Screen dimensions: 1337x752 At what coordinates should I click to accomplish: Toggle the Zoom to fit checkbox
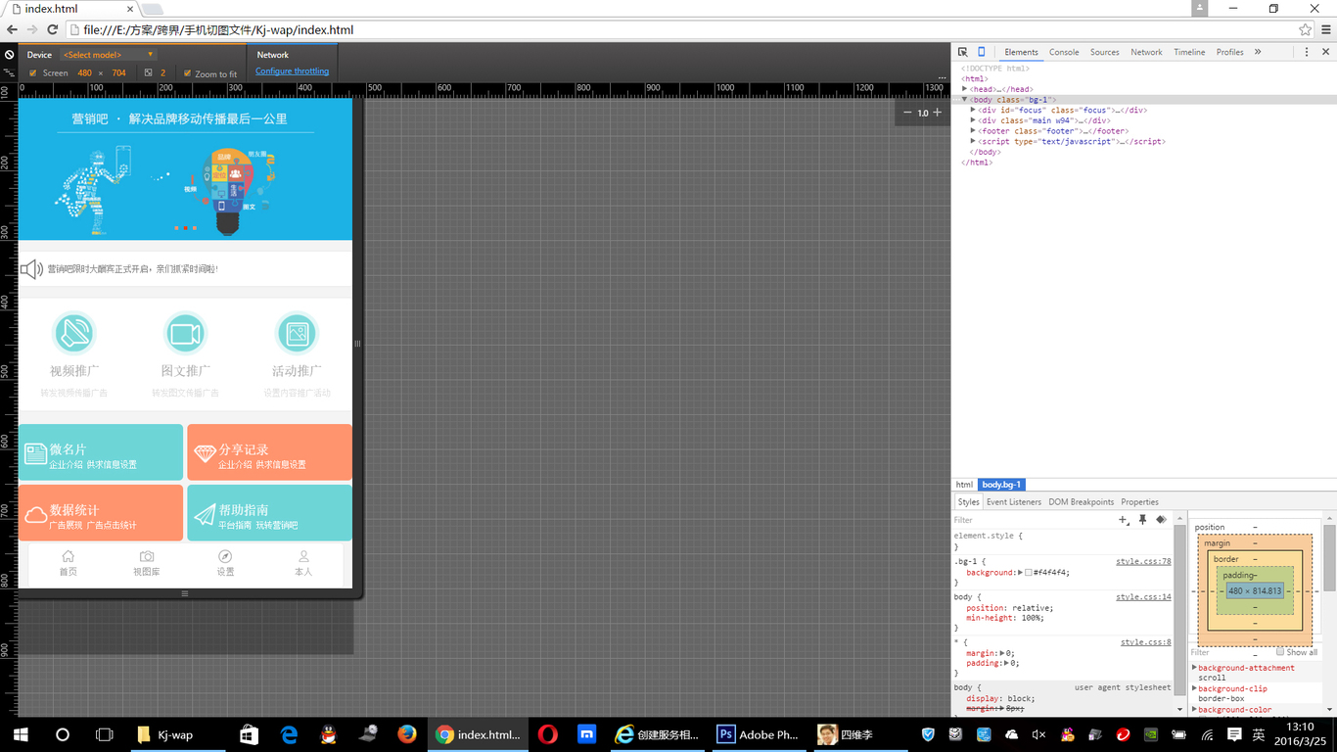[187, 73]
